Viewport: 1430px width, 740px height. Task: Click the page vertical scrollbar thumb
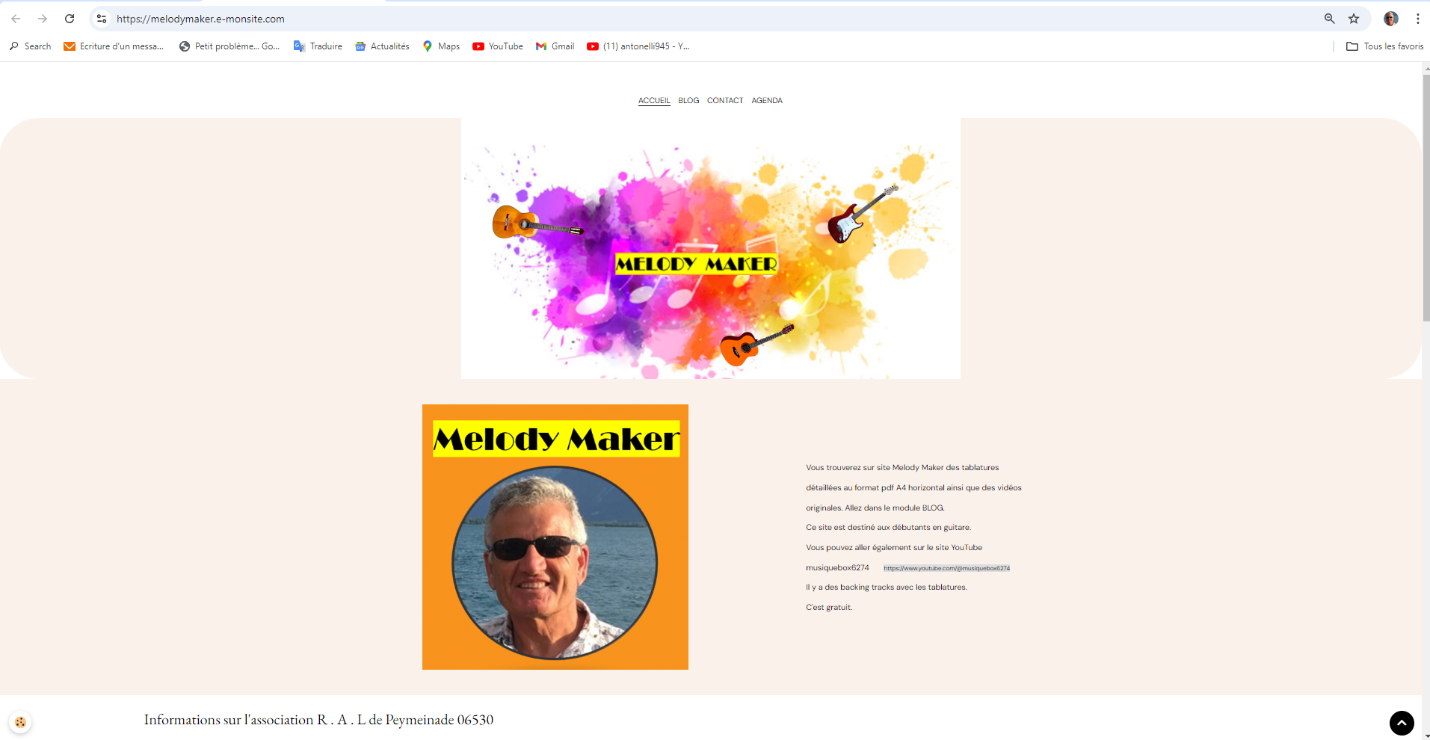coord(1426,198)
